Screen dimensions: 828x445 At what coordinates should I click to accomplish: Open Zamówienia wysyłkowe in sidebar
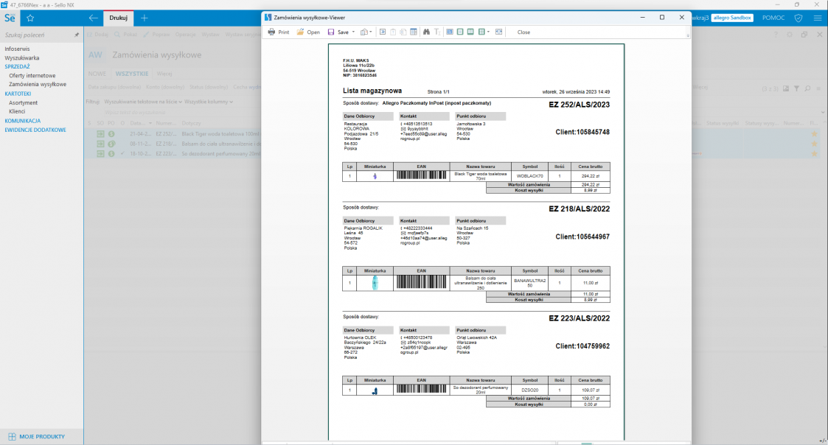38,84
